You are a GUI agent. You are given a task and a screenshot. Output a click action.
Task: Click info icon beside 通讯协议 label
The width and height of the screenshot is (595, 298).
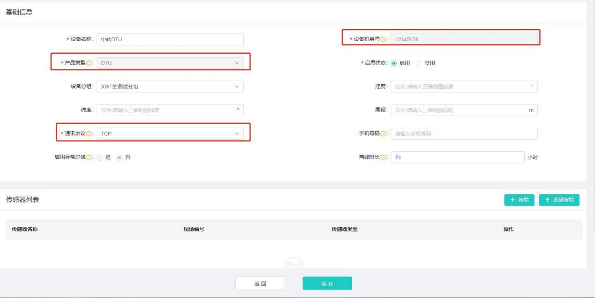pos(90,134)
